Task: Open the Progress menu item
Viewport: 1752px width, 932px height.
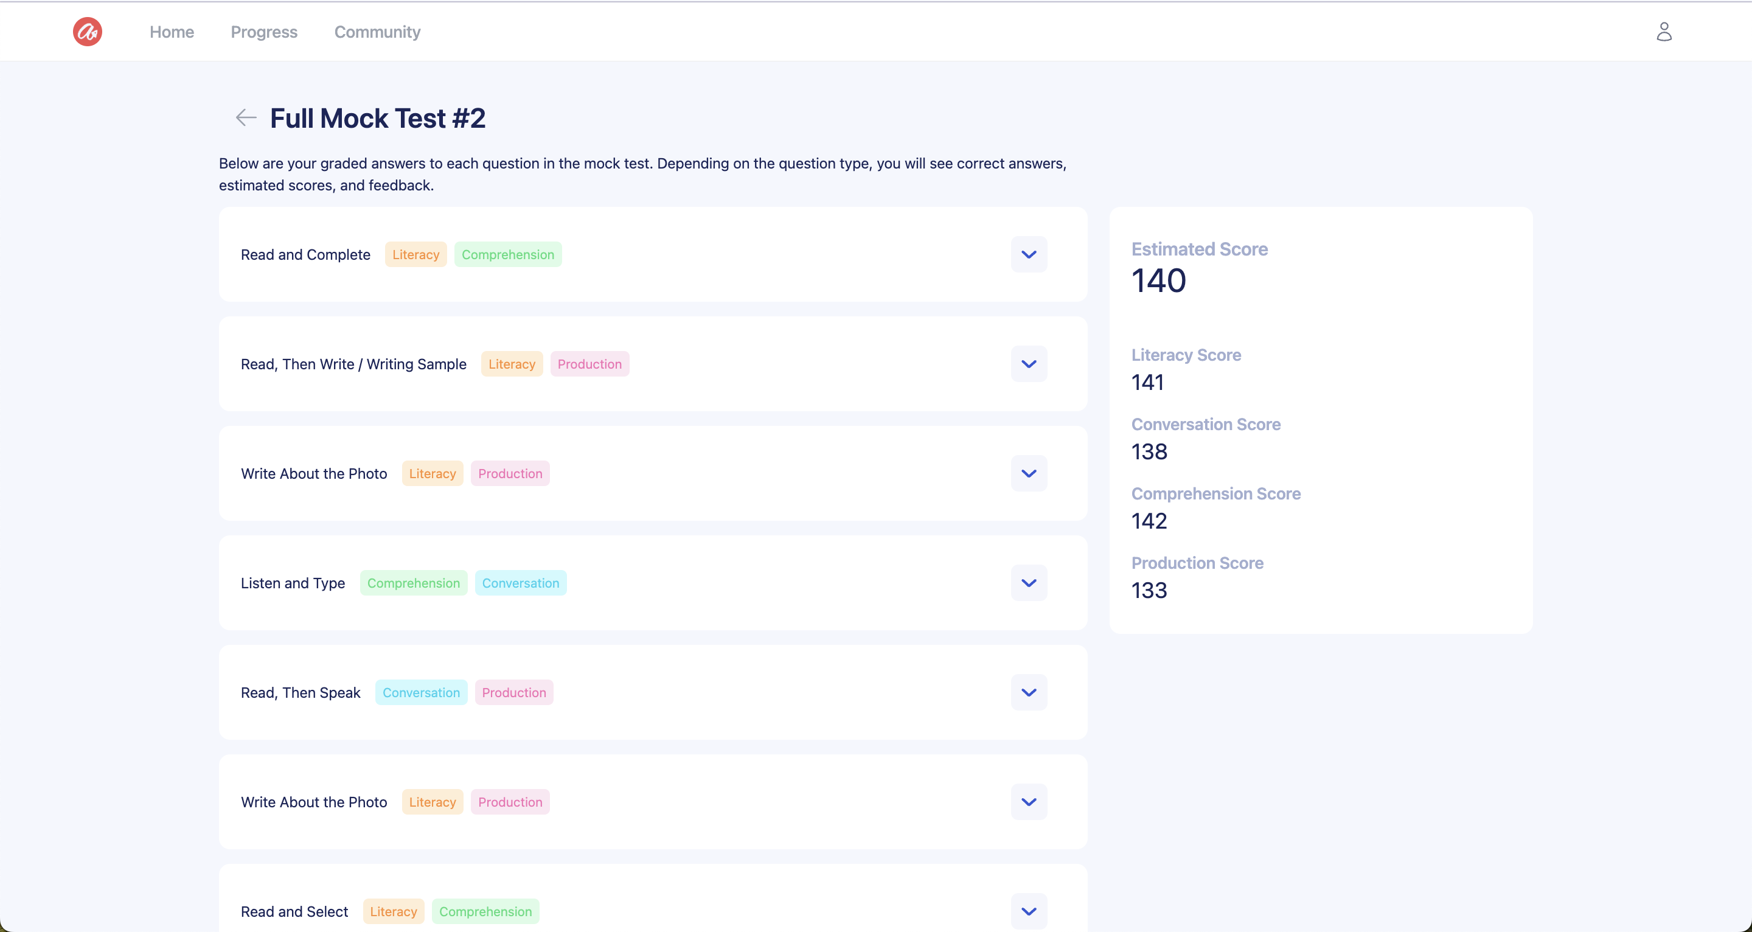Action: tap(264, 32)
